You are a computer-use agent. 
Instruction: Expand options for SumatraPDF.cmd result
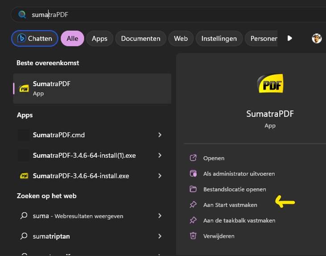coord(160,135)
